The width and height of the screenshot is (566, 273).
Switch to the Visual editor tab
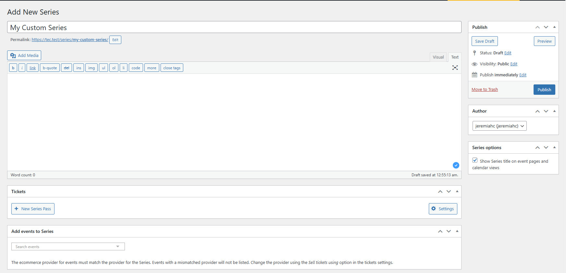pyautogui.click(x=438, y=57)
